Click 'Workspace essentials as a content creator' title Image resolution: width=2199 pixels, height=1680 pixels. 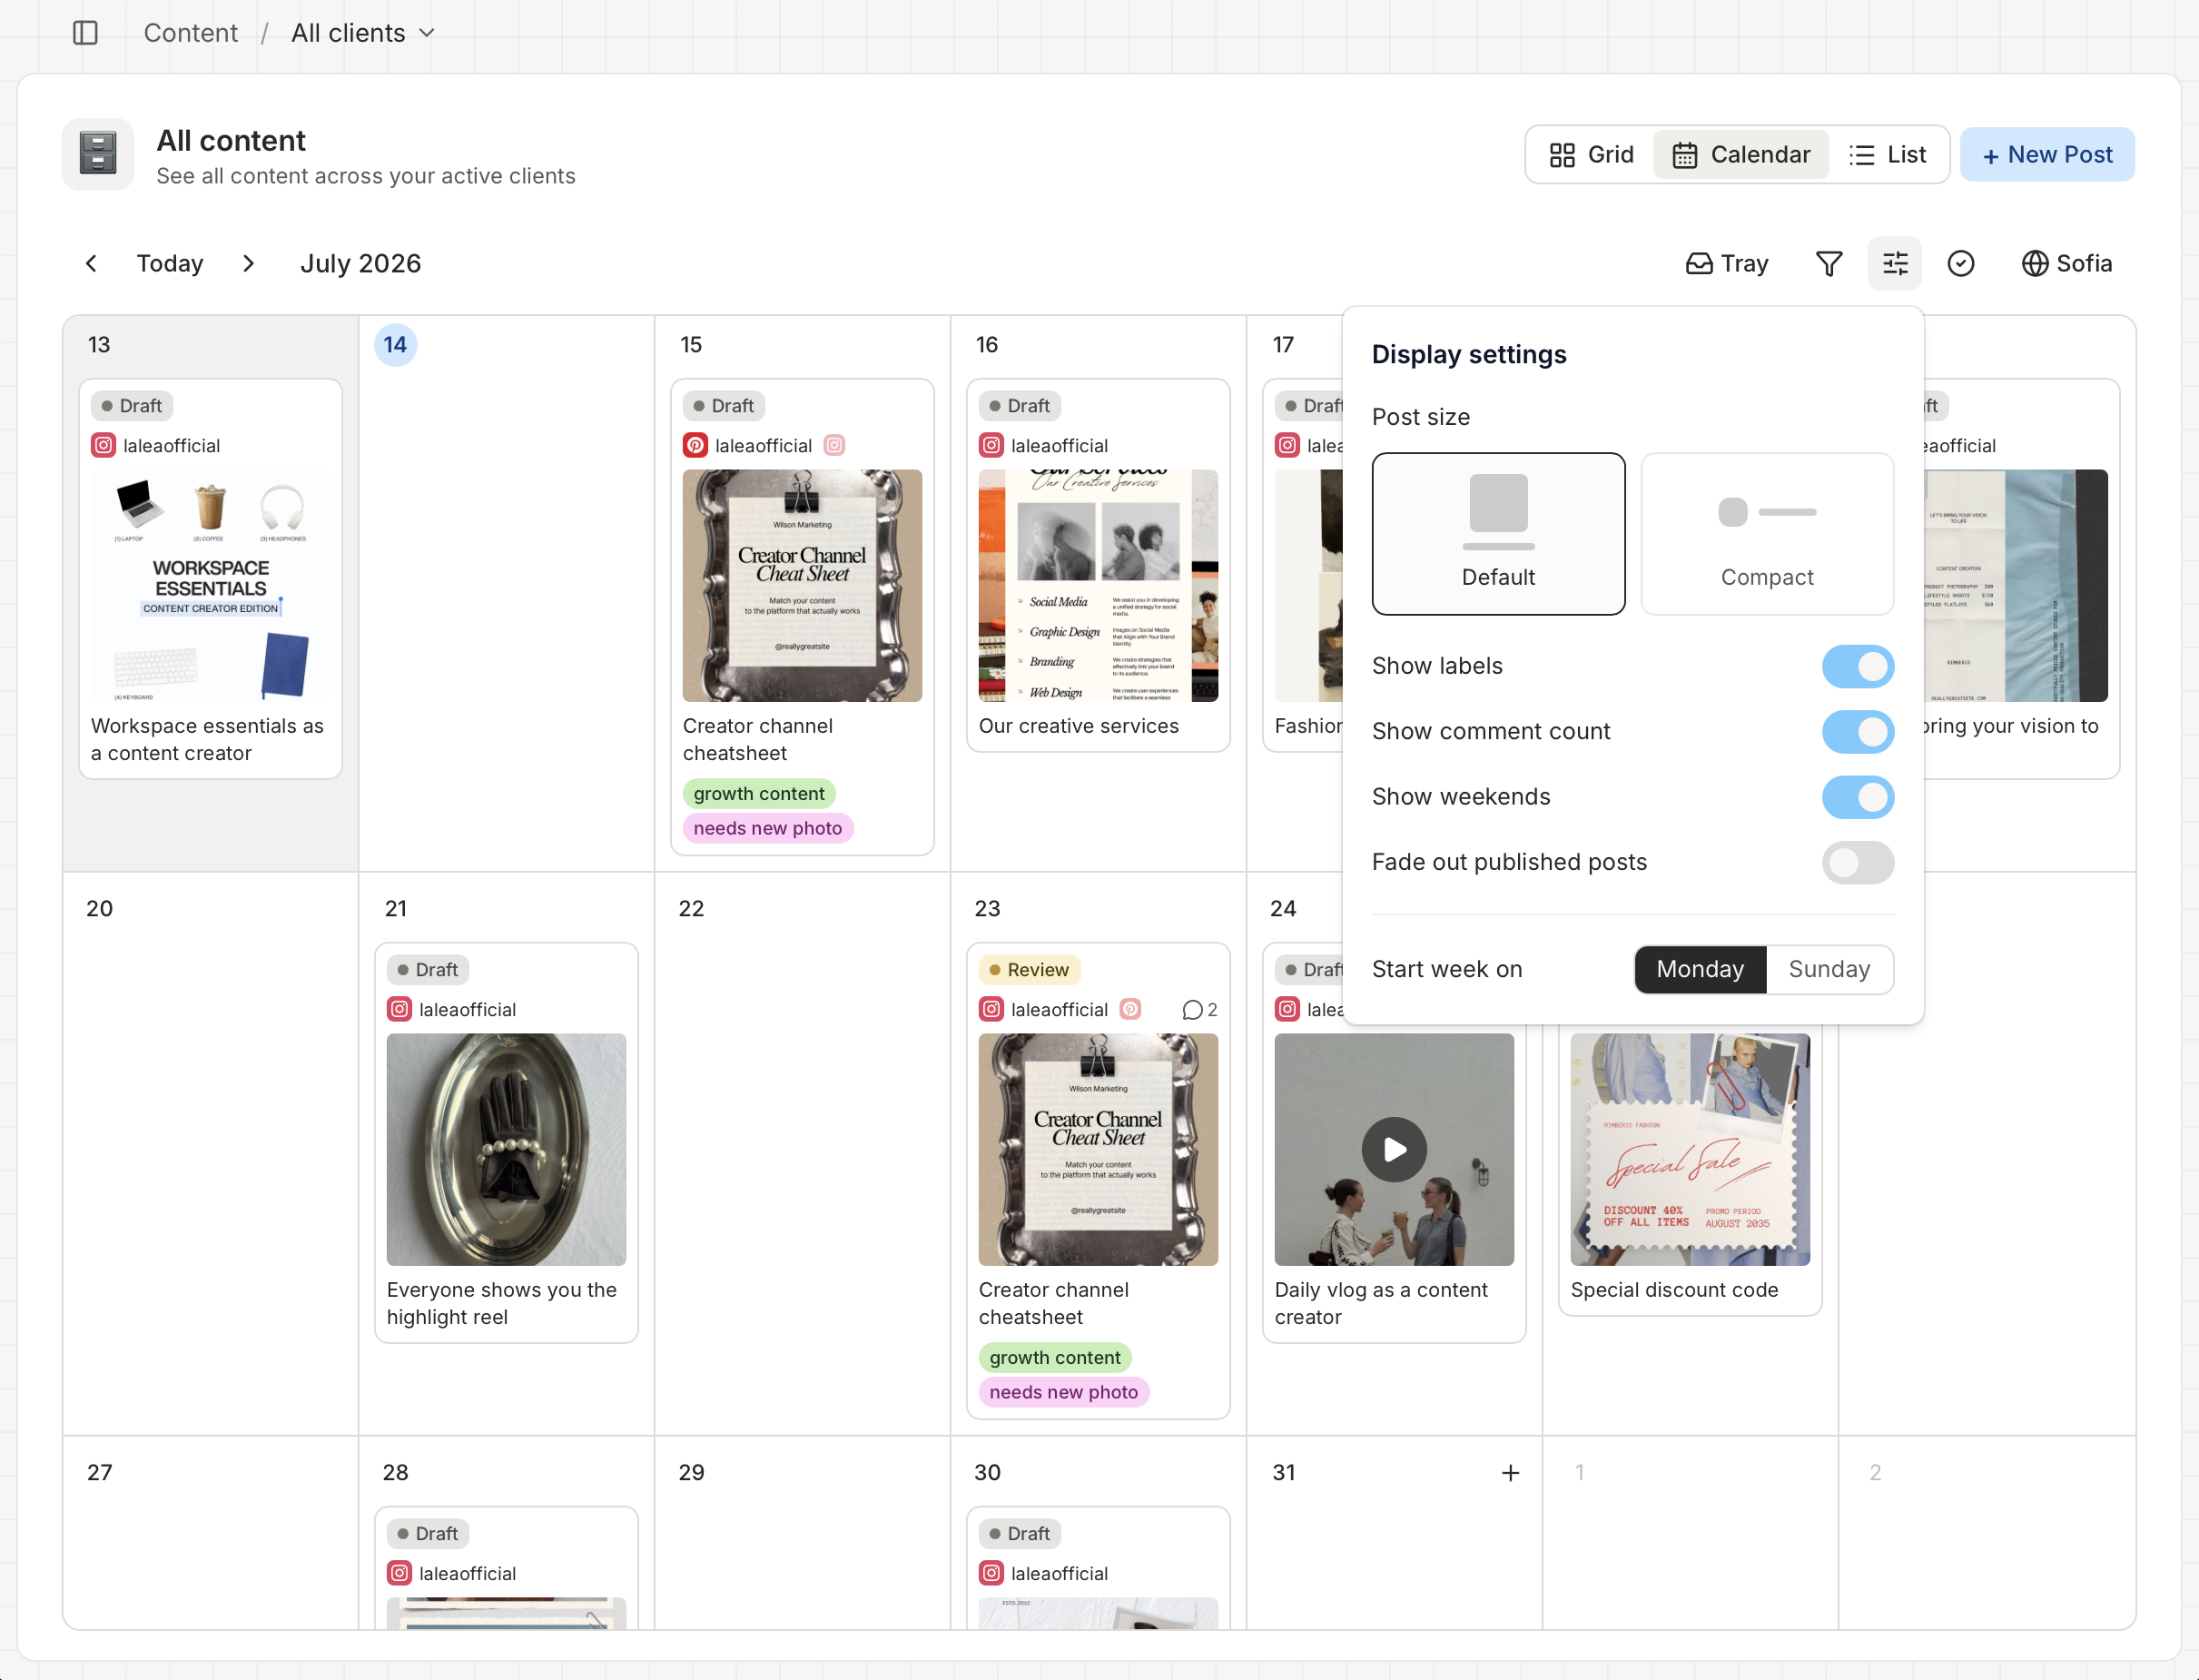pos(207,740)
